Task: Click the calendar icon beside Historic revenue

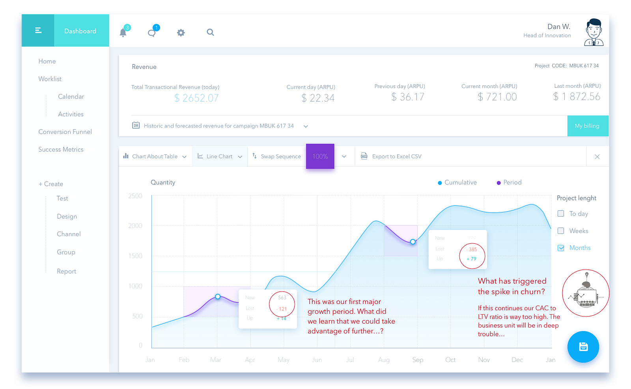Action: (136, 125)
